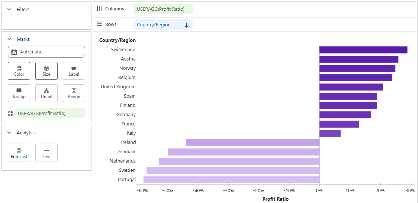Add an analytics Line

46,153
